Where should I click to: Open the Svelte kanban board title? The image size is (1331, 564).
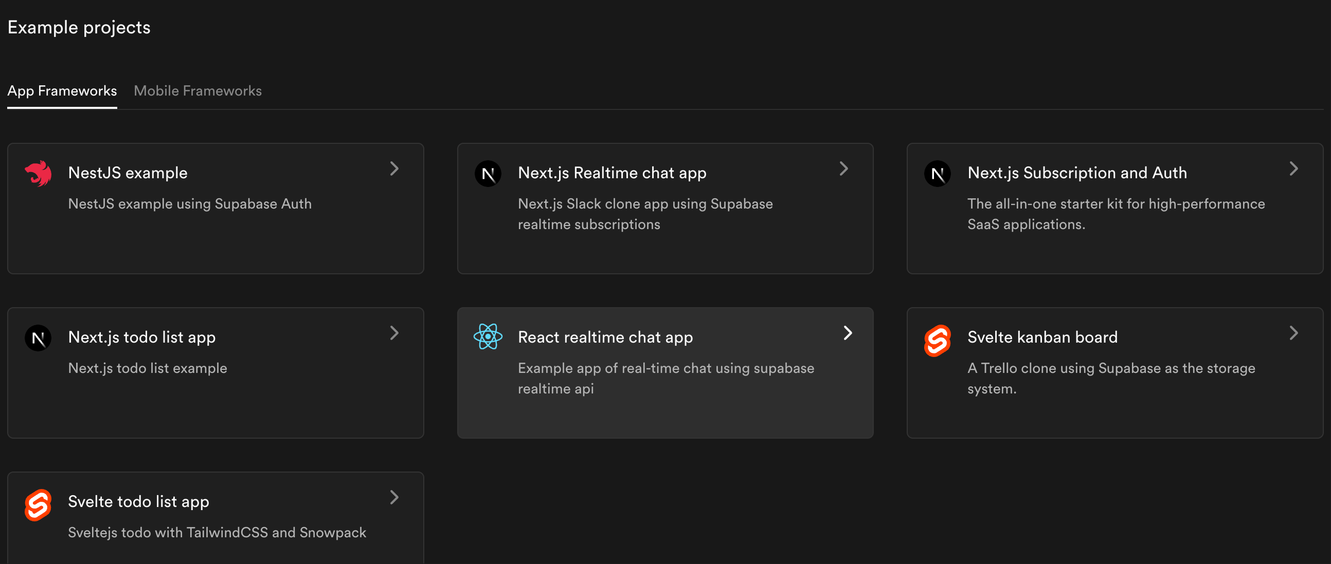[x=1042, y=337]
